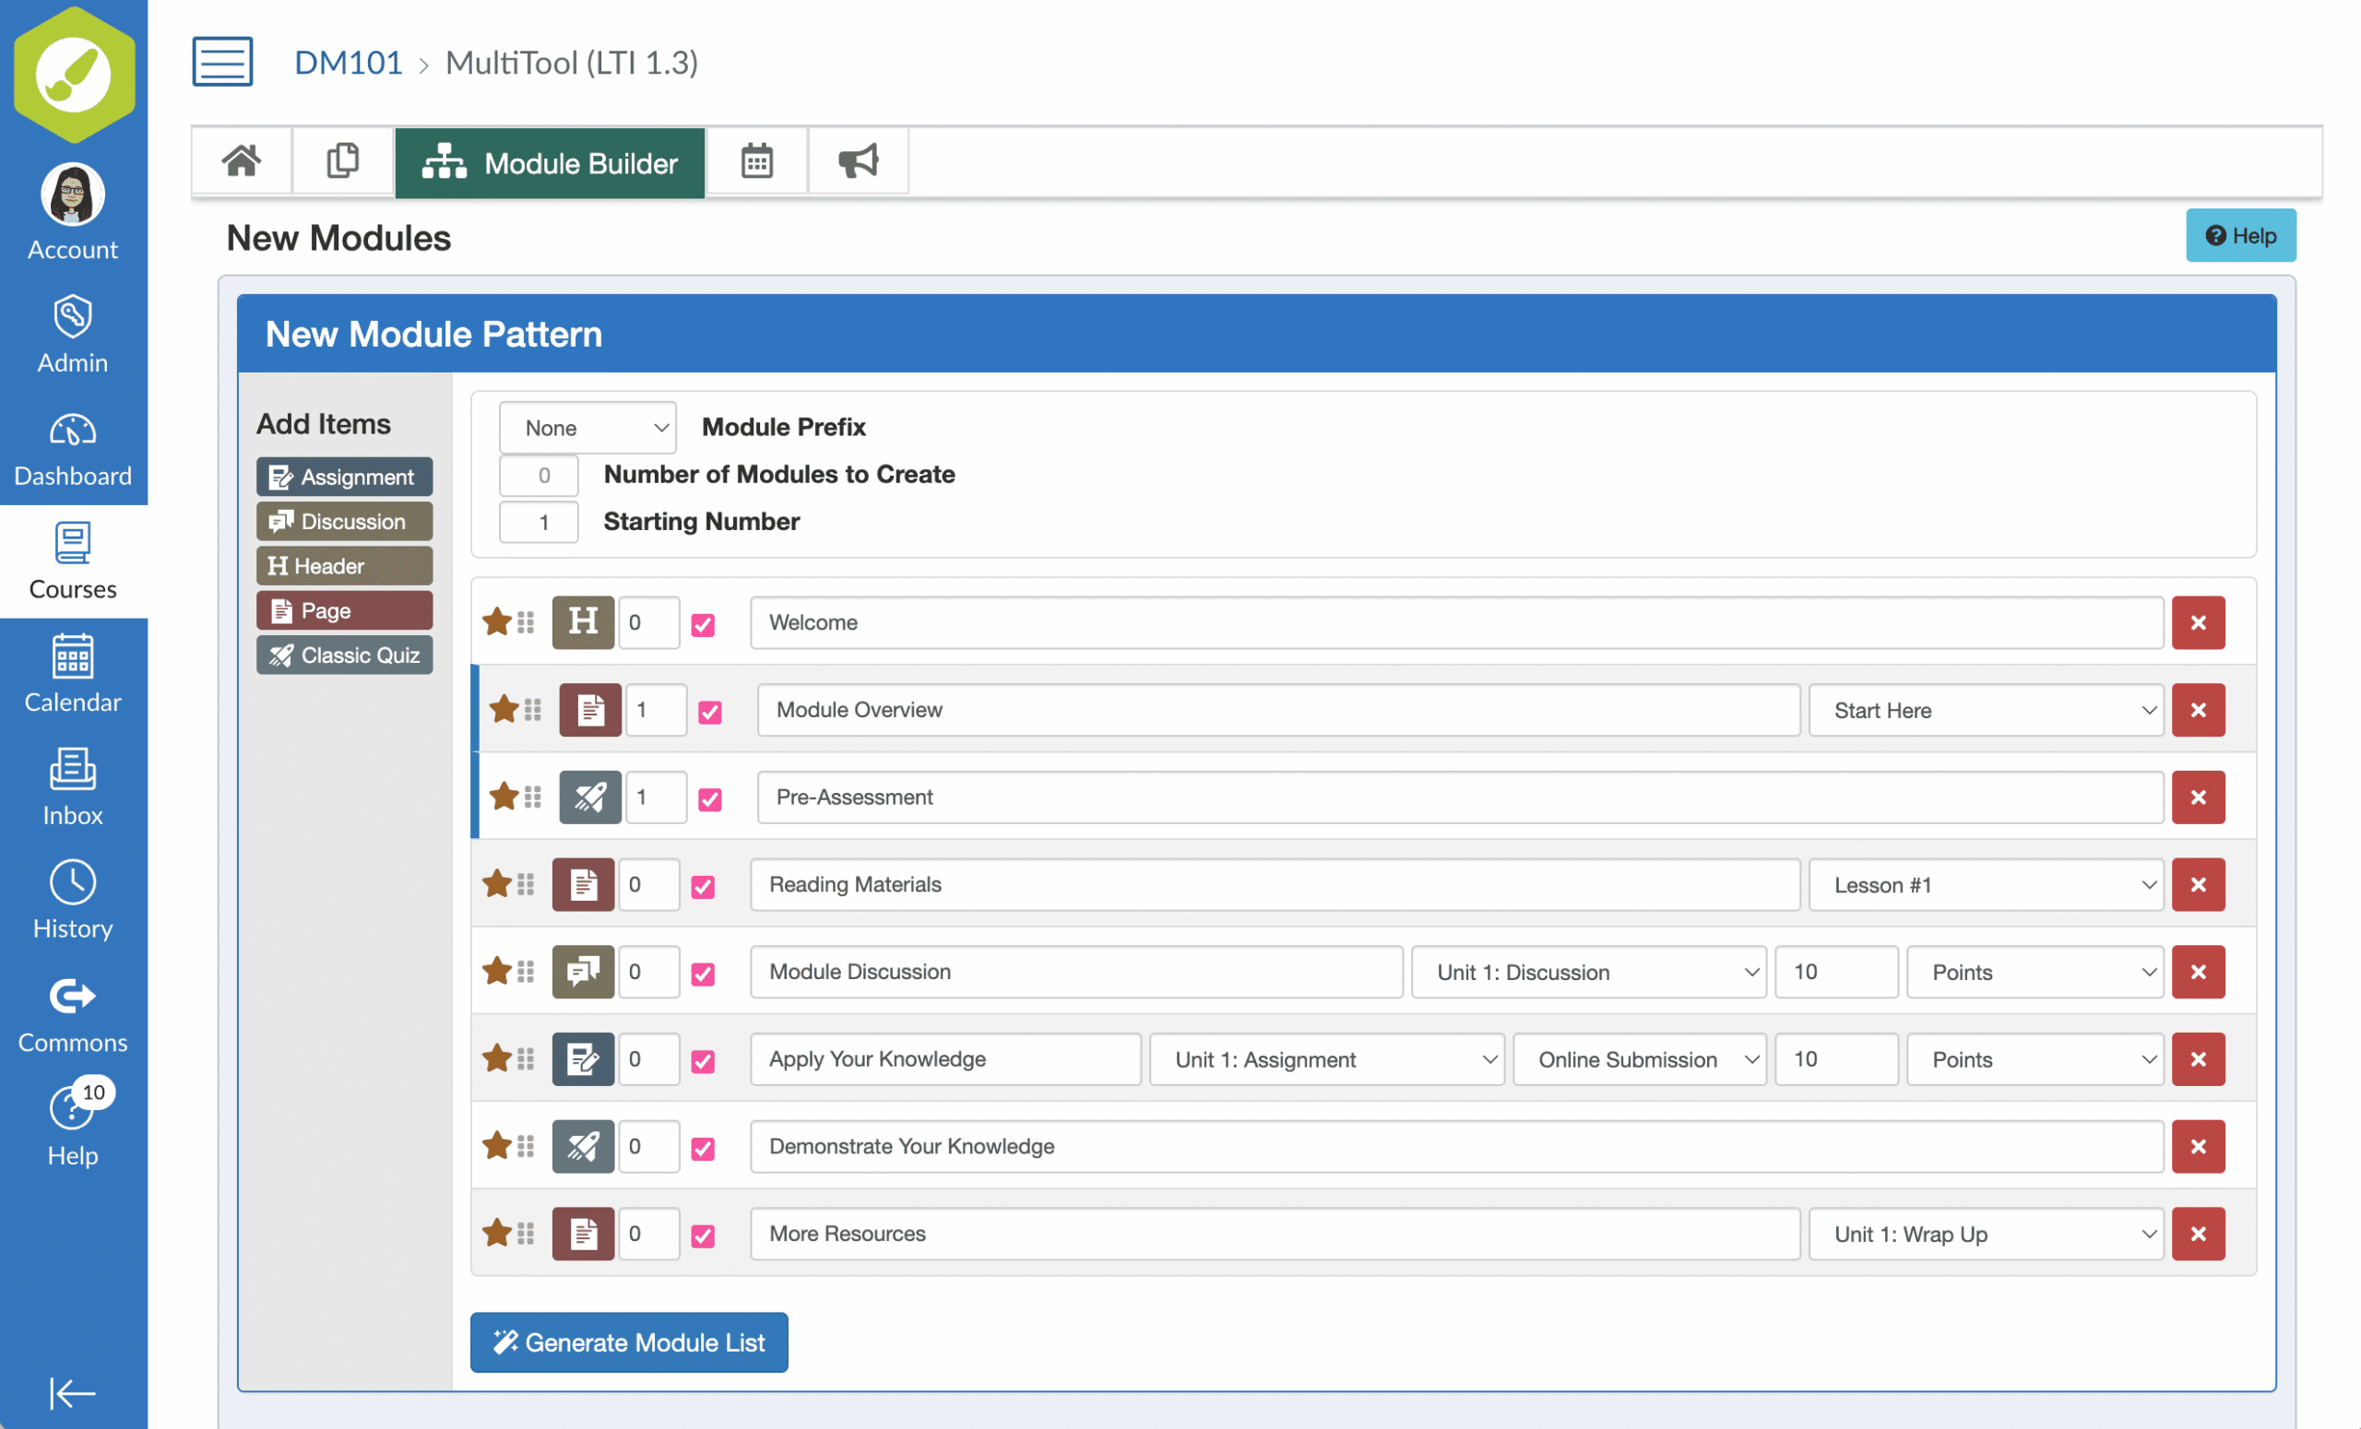Open the home icon tab
The image size is (2361, 1429).
pos(242,161)
